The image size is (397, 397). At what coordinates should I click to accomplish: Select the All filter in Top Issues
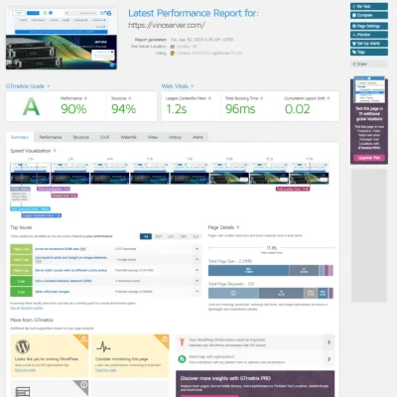click(146, 236)
